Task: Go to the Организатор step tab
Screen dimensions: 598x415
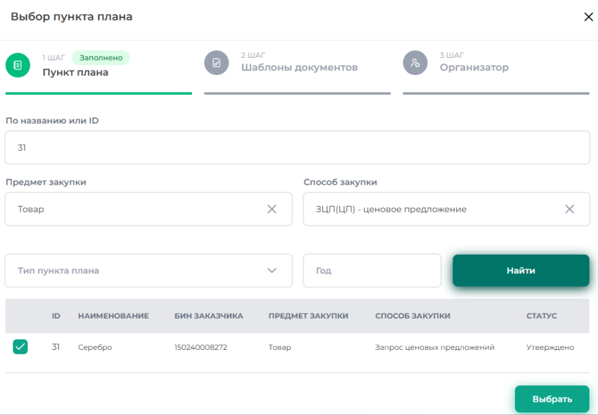Action: [x=474, y=68]
